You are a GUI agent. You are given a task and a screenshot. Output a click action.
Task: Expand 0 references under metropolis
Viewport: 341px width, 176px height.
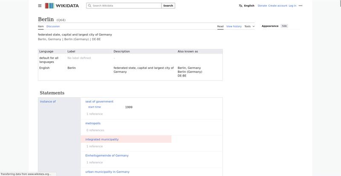(95, 130)
